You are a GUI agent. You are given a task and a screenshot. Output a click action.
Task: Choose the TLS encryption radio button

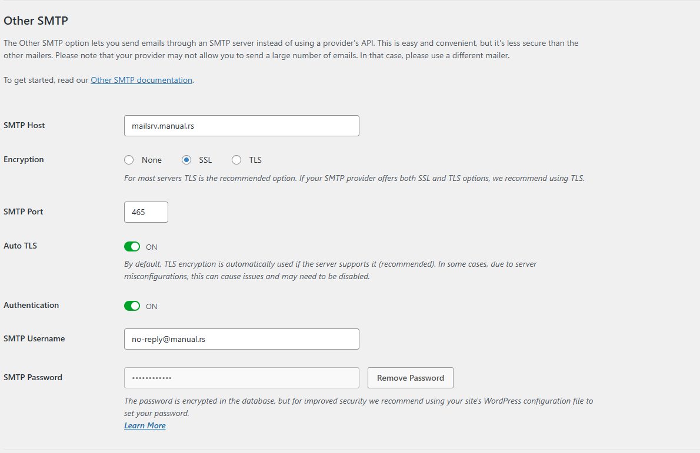236,160
